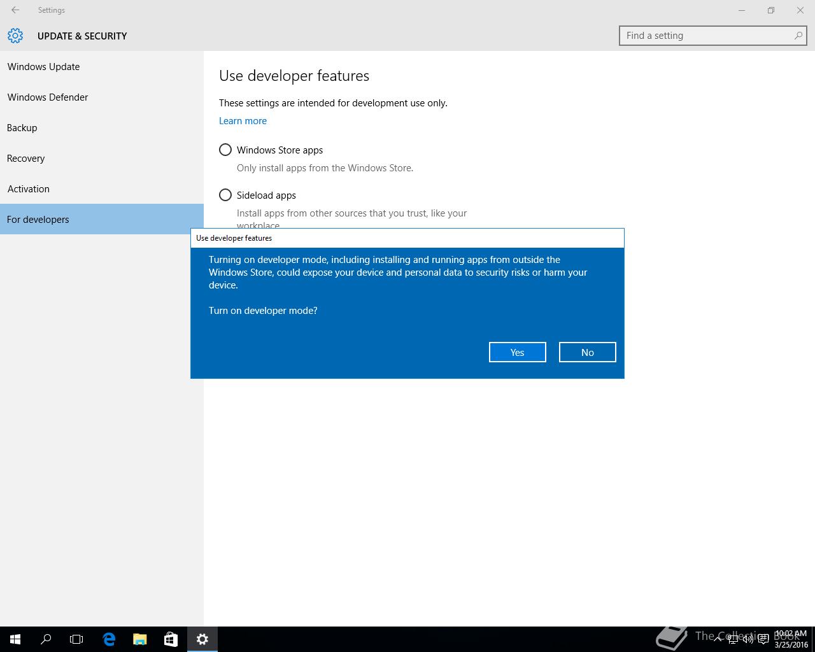Open the Backup section
The width and height of the screenshot is (815, 652).
coord(102,127)
